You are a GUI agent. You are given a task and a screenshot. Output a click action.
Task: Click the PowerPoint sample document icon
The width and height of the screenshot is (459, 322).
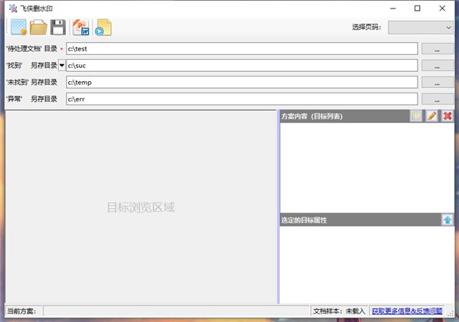(80, 28)
